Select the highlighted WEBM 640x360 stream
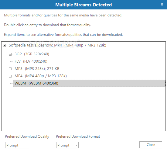This screenshot has width=167, height=152. (x=89, y=83)
